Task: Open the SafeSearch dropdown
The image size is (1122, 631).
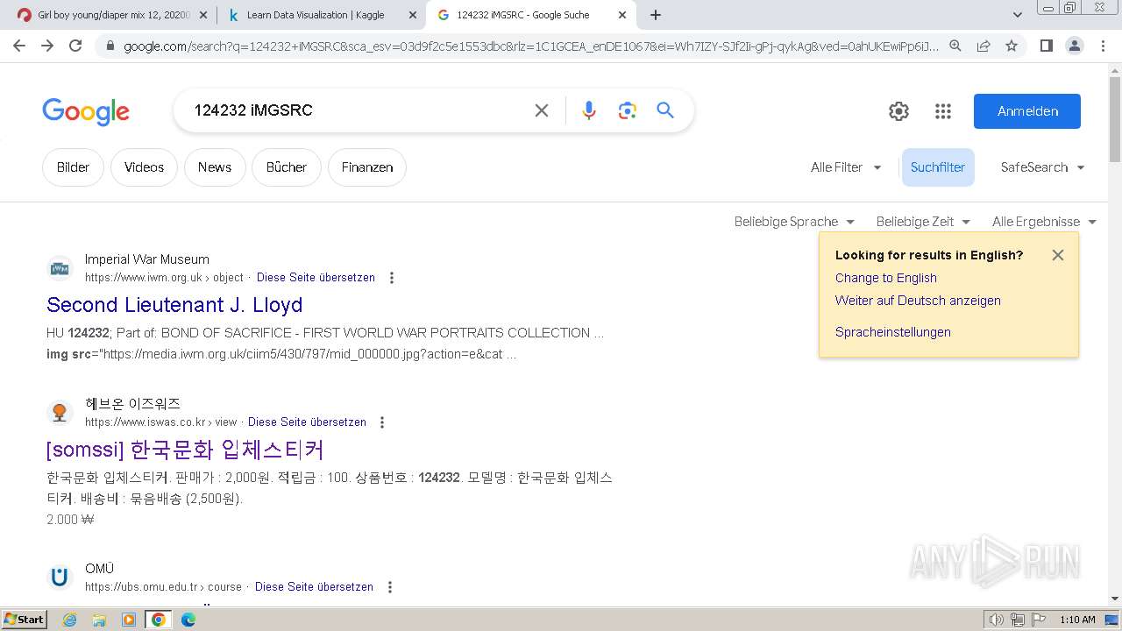Action: 1043,167
